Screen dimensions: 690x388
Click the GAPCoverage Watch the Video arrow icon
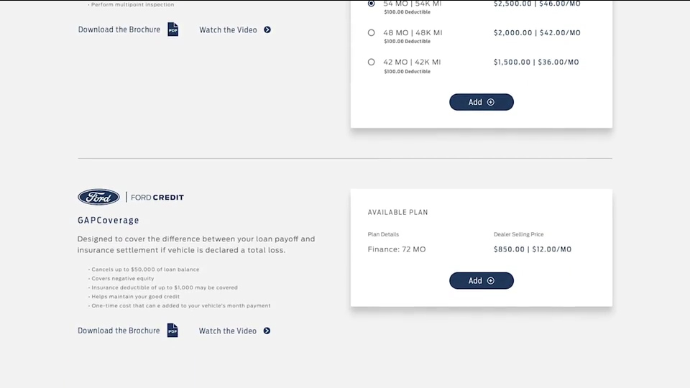coord(267,331)
